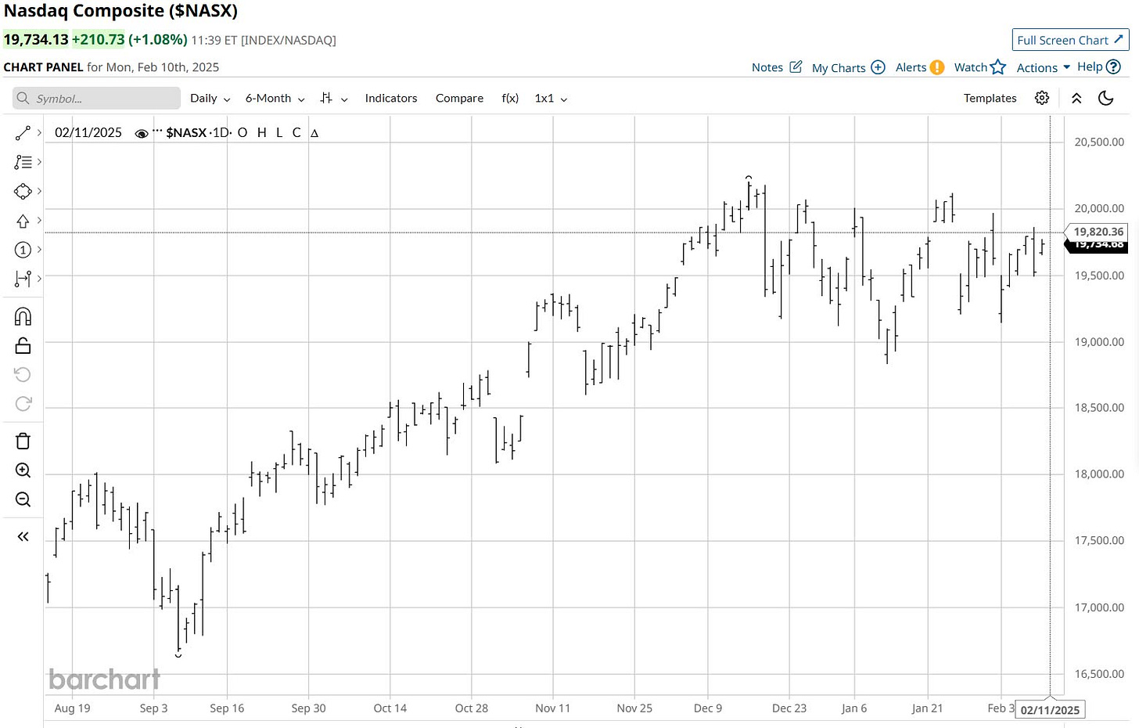This screenshot has height=728, width=1139.
Task: Open the $NASX series options dots
Action: click(x=157, y=131)
